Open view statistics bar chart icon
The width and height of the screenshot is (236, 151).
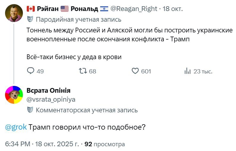(188, 71)
